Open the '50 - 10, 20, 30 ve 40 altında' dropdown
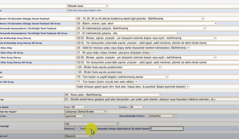This screenshot has height=139, width=239. click(x=140, y=19)
